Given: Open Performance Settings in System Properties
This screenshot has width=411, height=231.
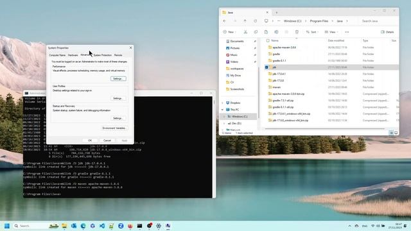Looking at the screenshot, I should click(118, 79).
